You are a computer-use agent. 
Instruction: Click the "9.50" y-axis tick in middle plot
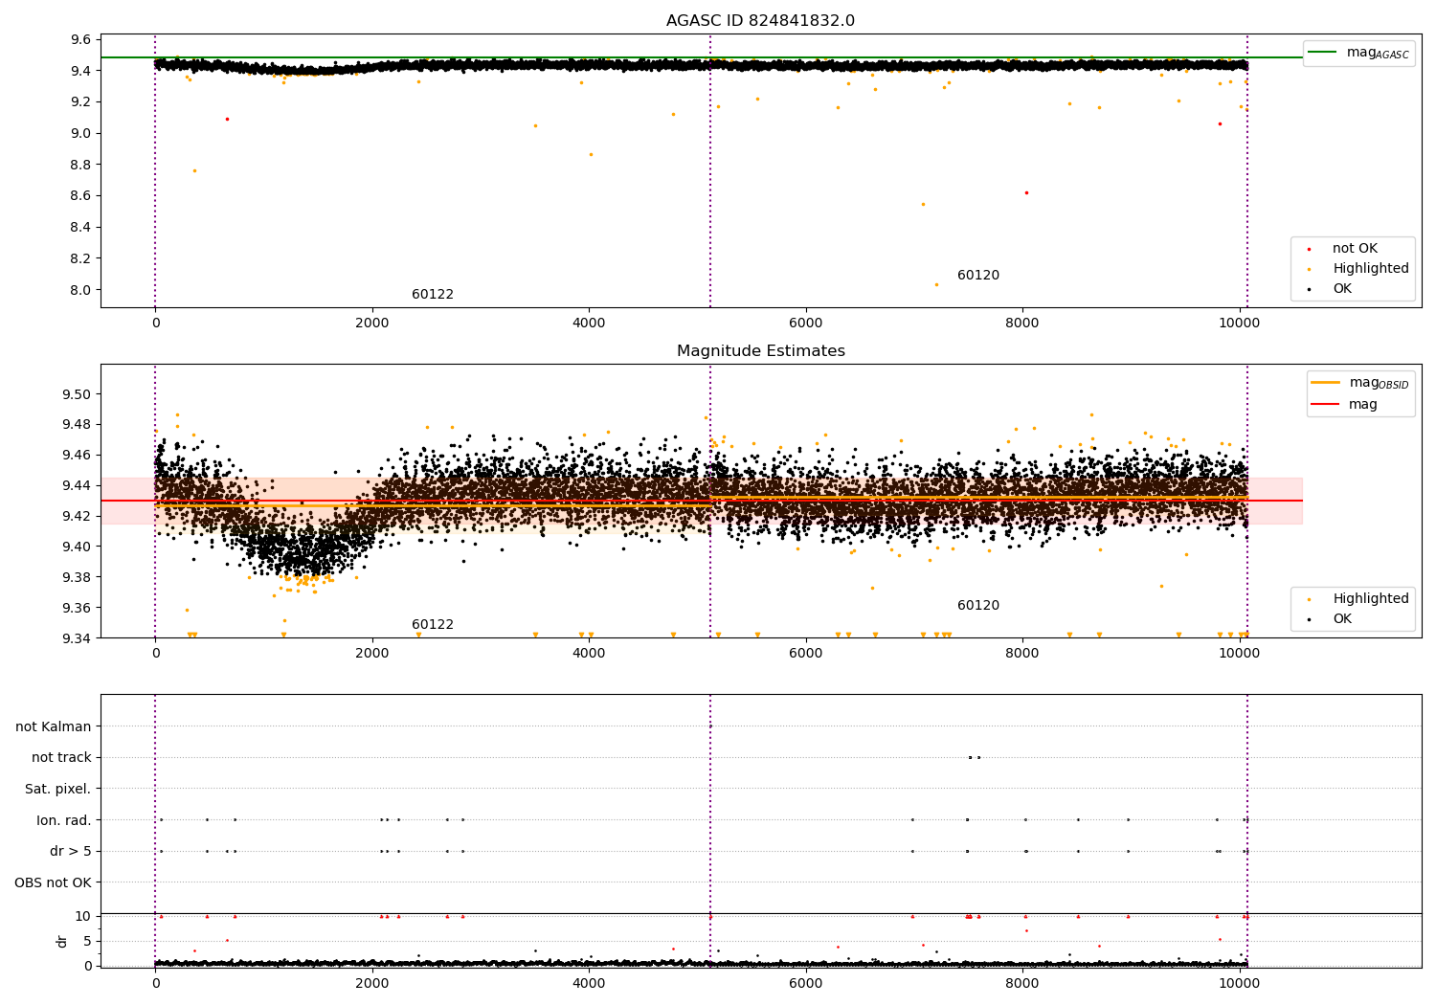tap(77, 394)
